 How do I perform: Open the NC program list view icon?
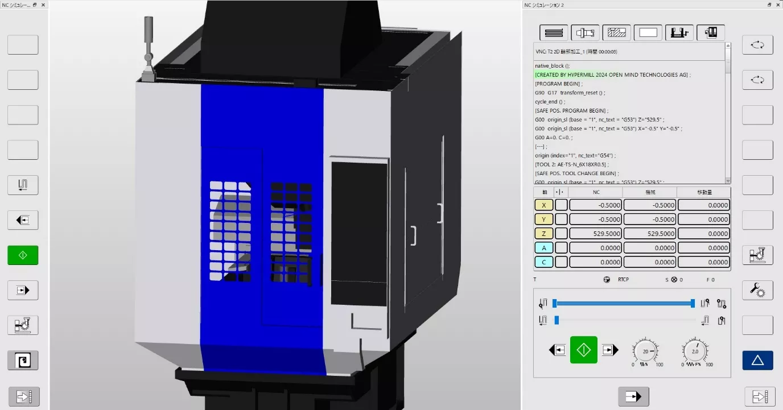553,32
